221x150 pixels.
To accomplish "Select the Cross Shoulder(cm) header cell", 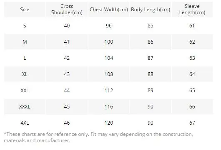I will click(67, 10).
